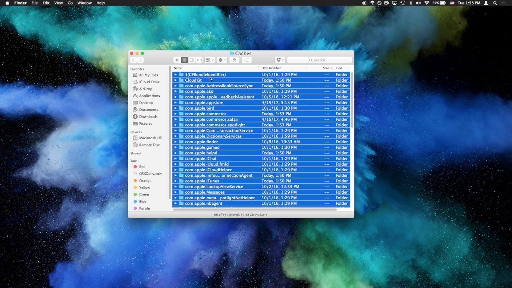Open Notification Center
512x288 pixels.
[504, 3]
